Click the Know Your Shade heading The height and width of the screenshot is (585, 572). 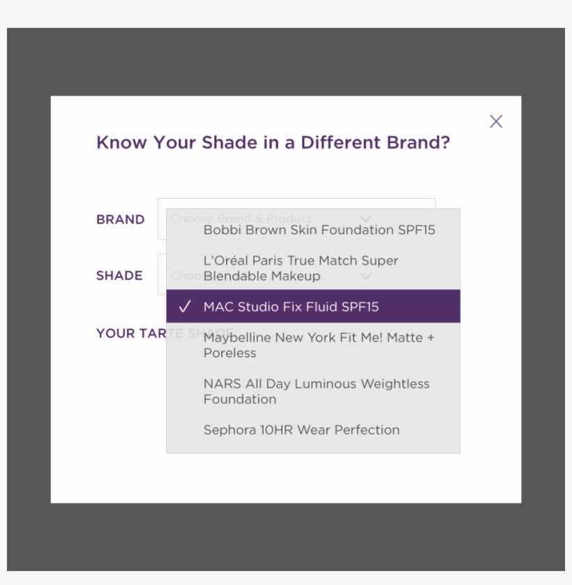point(273,142)
